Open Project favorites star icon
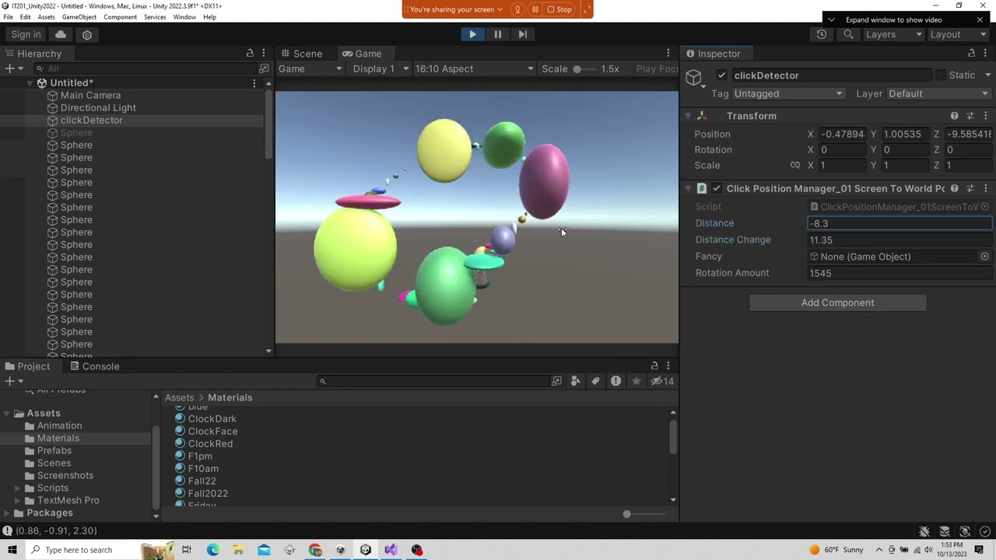996x560 pixels. click(637, 381)
